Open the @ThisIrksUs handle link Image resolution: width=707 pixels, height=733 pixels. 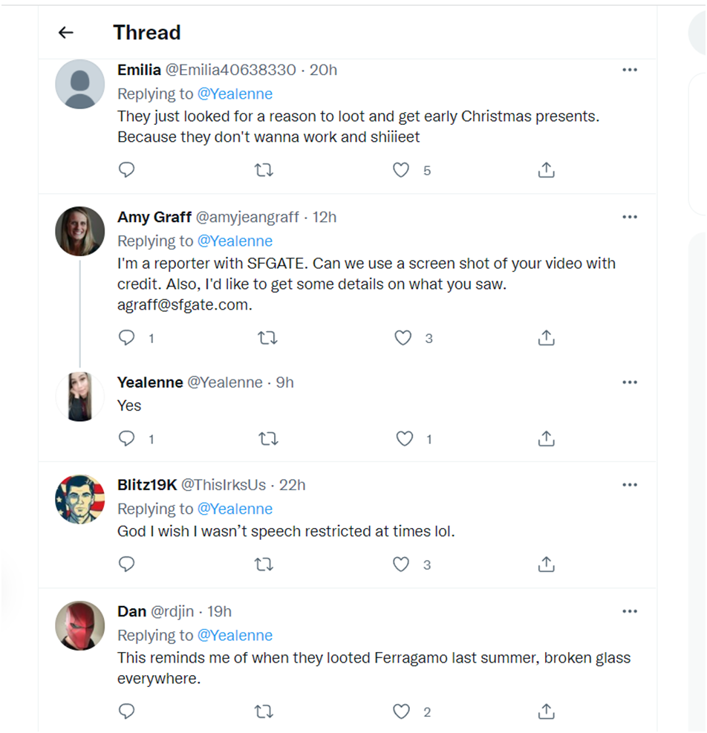click(224, 485)
